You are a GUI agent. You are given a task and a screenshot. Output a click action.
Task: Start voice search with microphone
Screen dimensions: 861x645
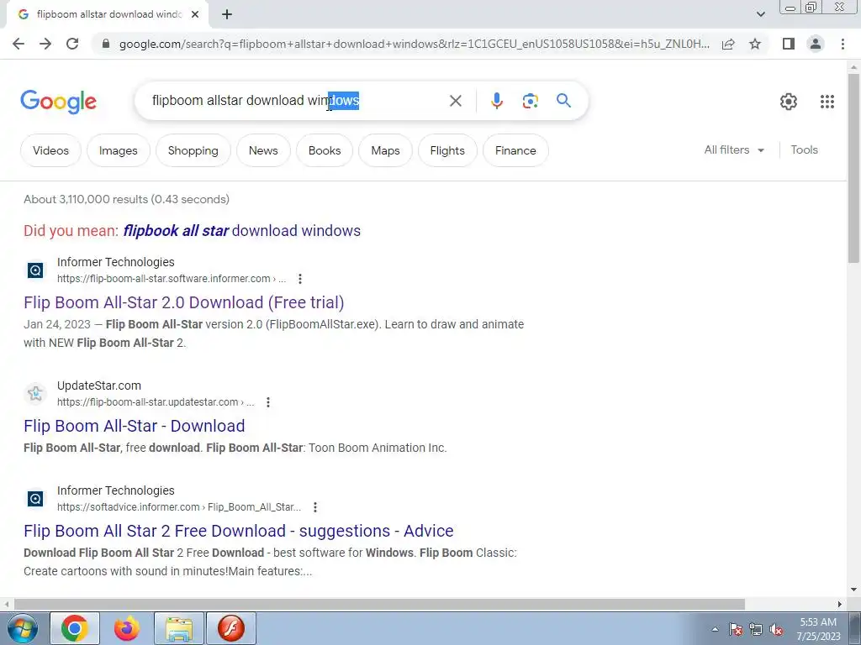[496, 101]
